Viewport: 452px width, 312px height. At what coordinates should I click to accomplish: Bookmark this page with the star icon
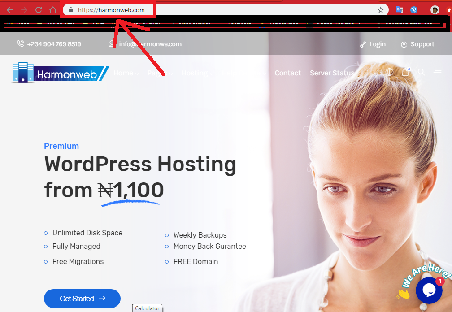[x=381, y=10]
